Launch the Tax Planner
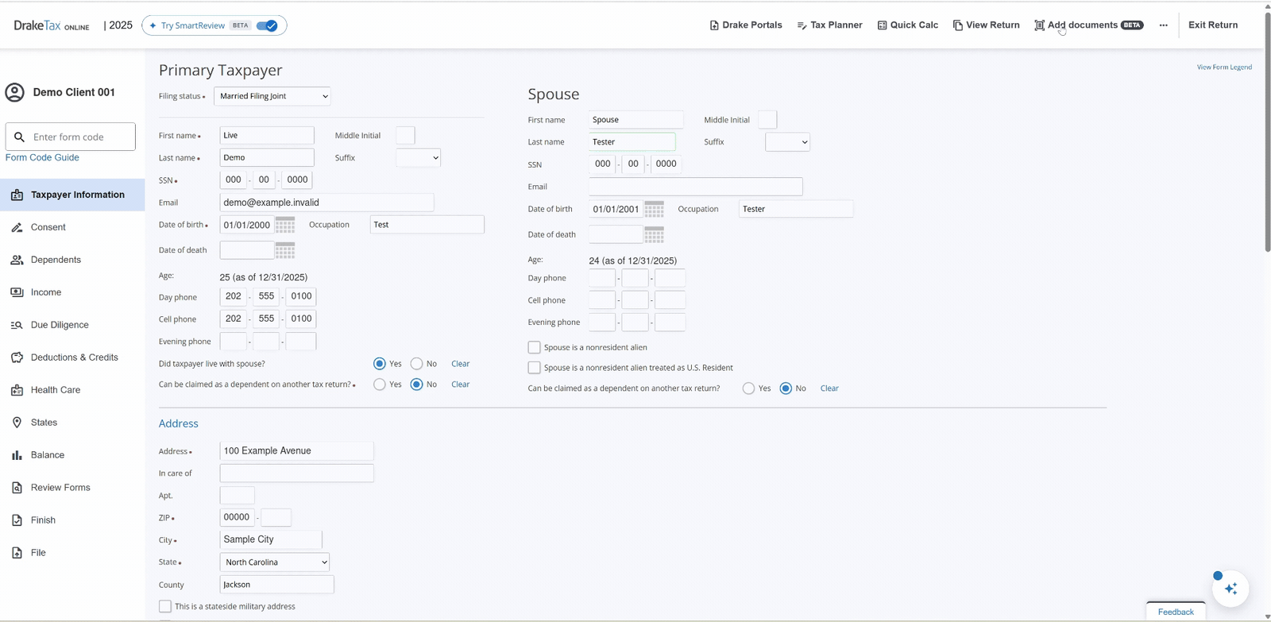Screen dimensions: 1271x622 829,25
